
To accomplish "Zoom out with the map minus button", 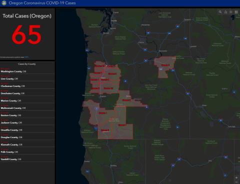I will click(x=236, y=182).
